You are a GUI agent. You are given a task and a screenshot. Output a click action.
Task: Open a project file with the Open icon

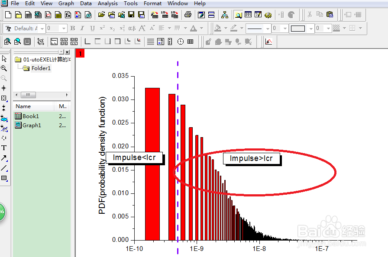point(101,15)
